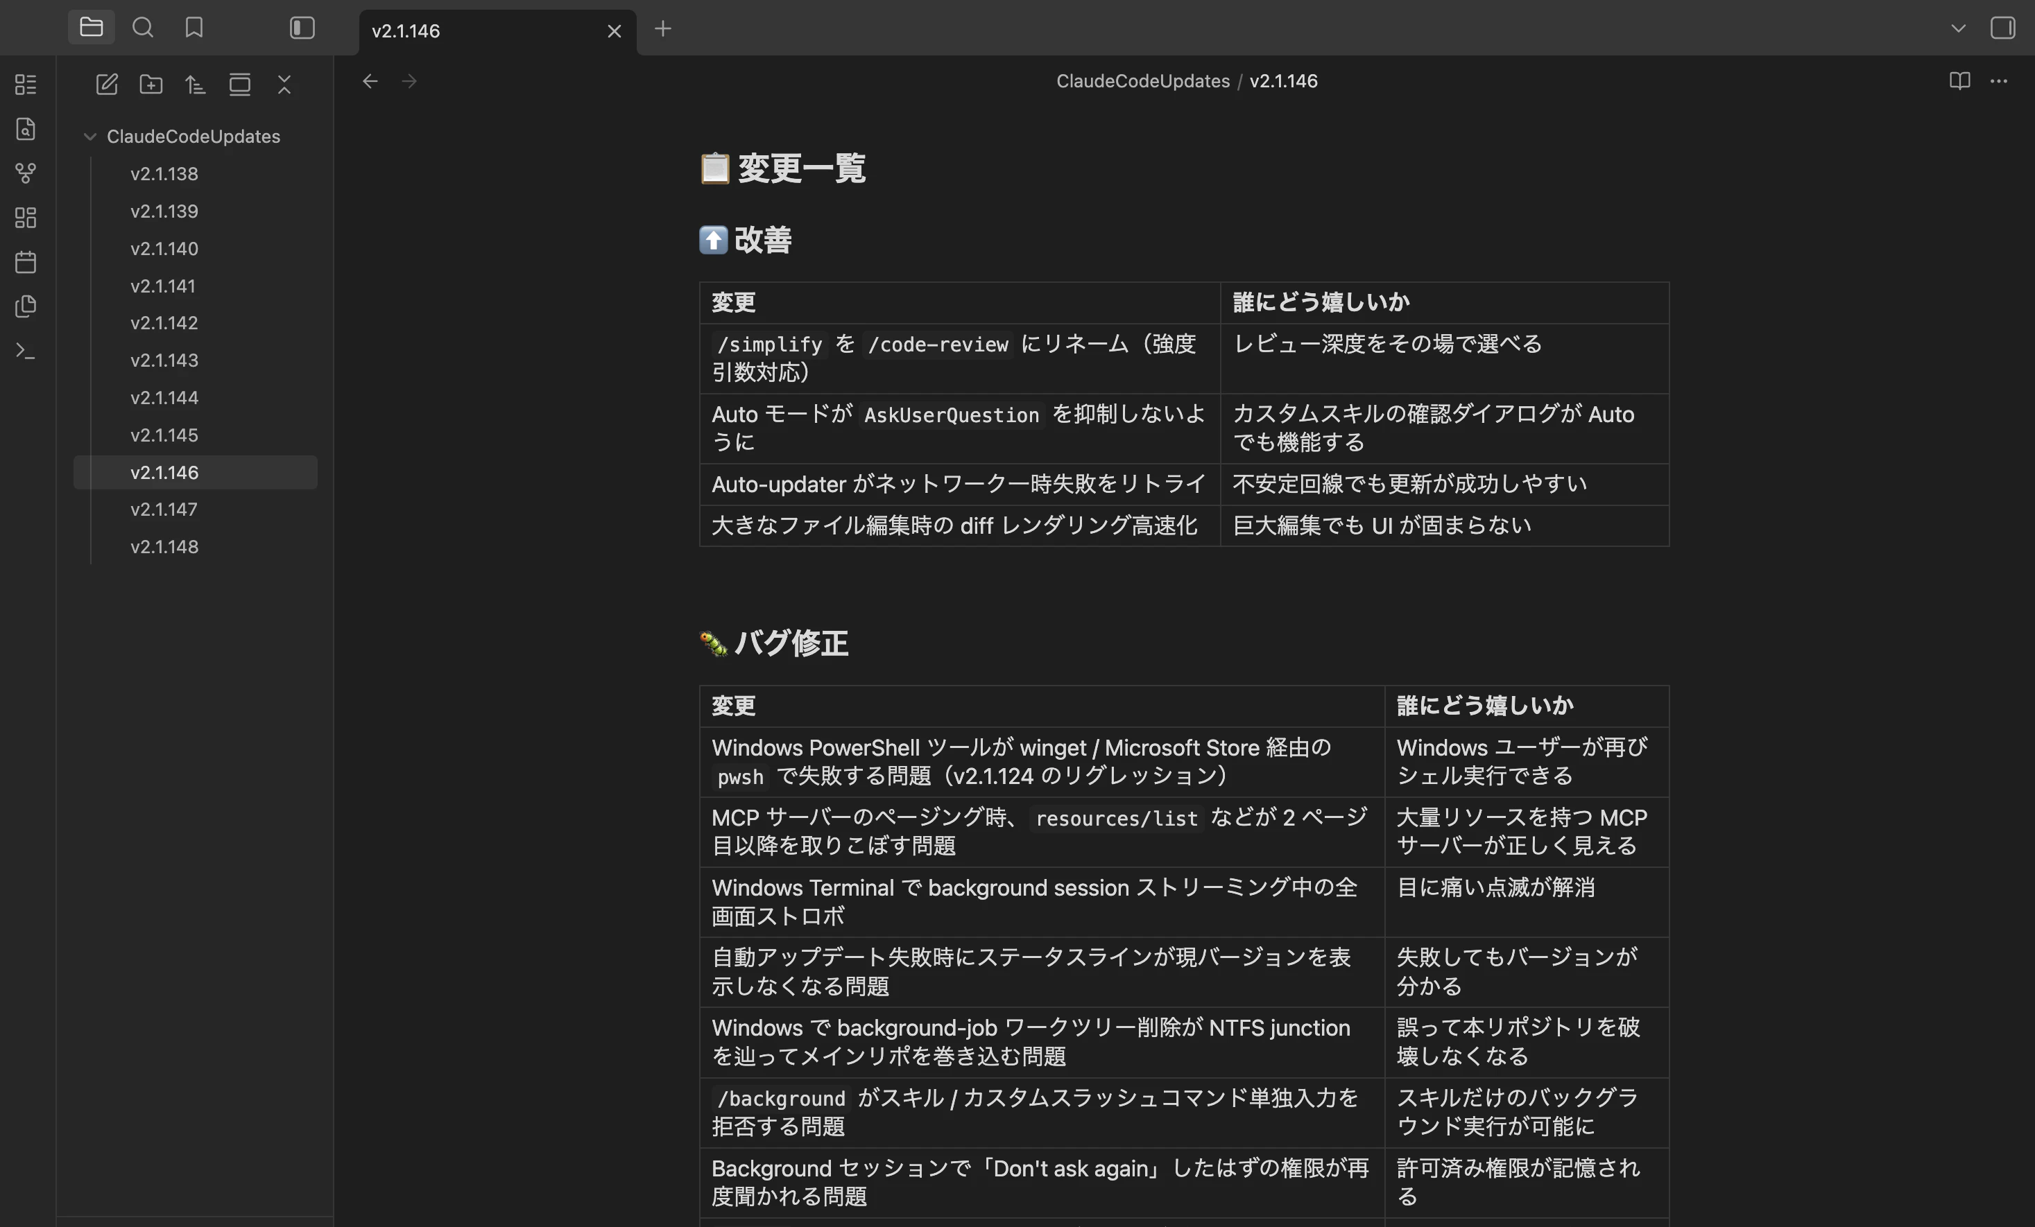Select the v2.1.146 tab

[x=497, y=31]
